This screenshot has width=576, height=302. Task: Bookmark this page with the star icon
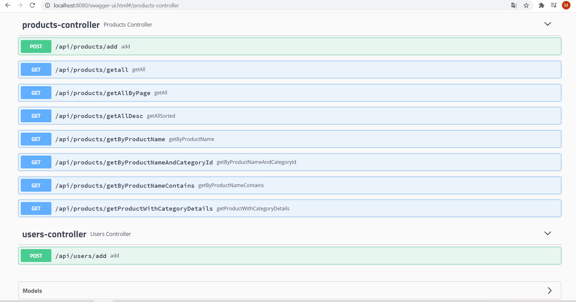[526, 5]
